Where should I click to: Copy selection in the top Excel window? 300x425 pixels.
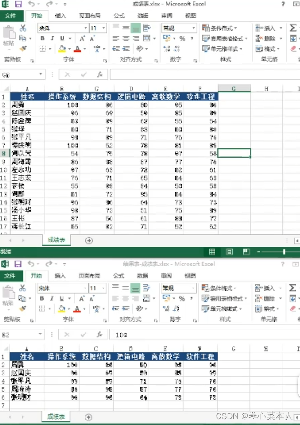23,38
